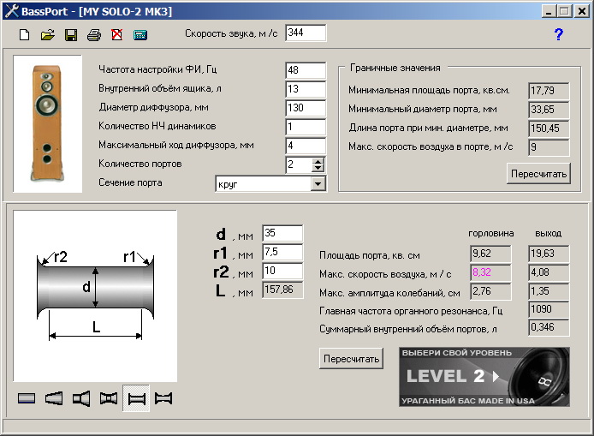Minimize the BassPort window
The height and width of the screenshot is (436, 594).
point(548,11)
